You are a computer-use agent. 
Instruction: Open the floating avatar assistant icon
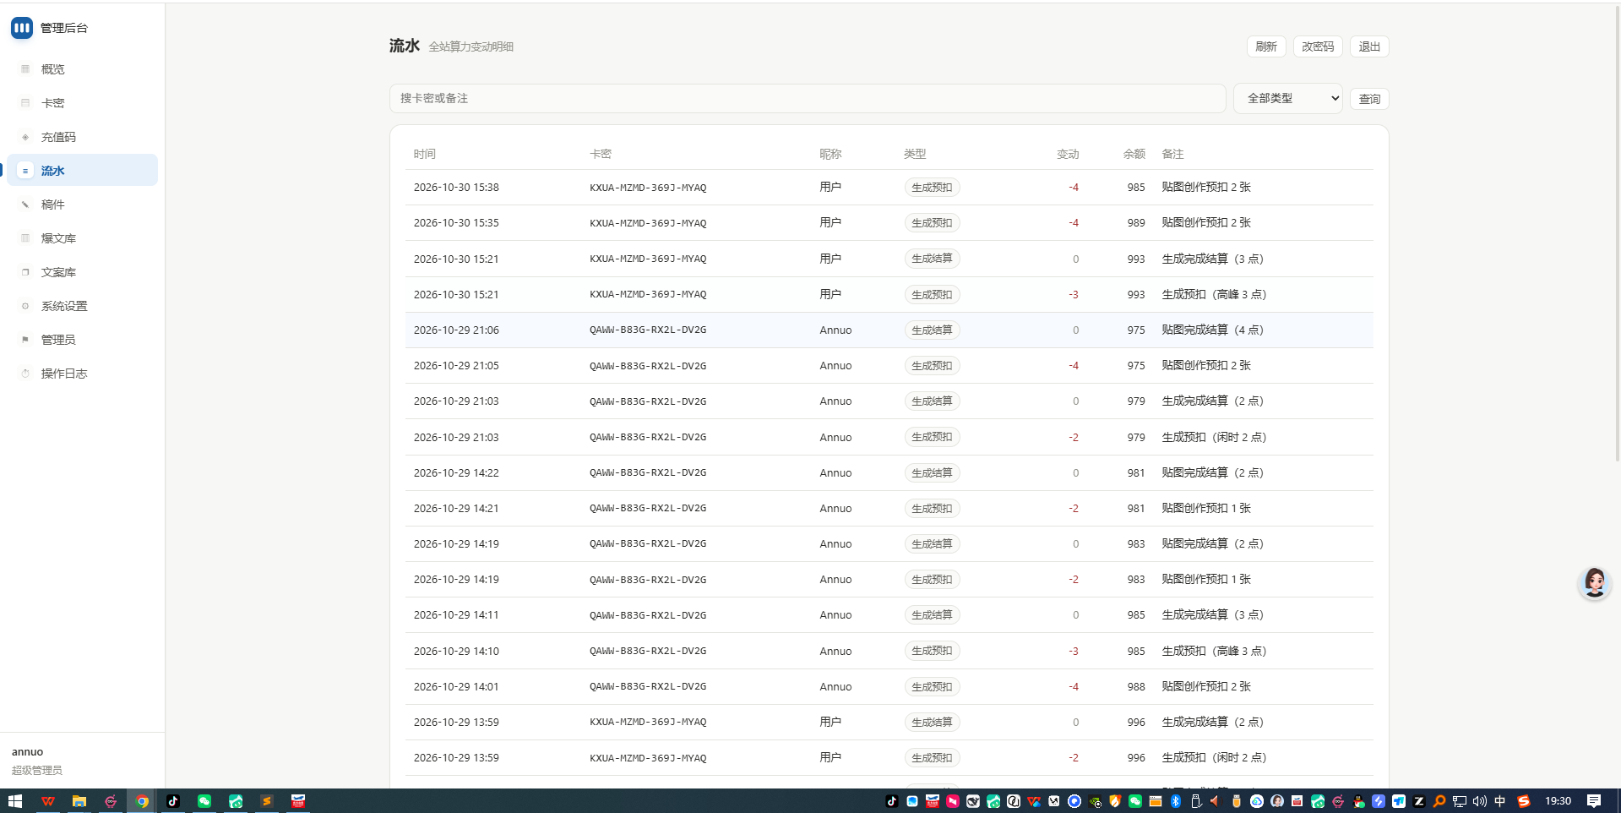pos(1594,583)
